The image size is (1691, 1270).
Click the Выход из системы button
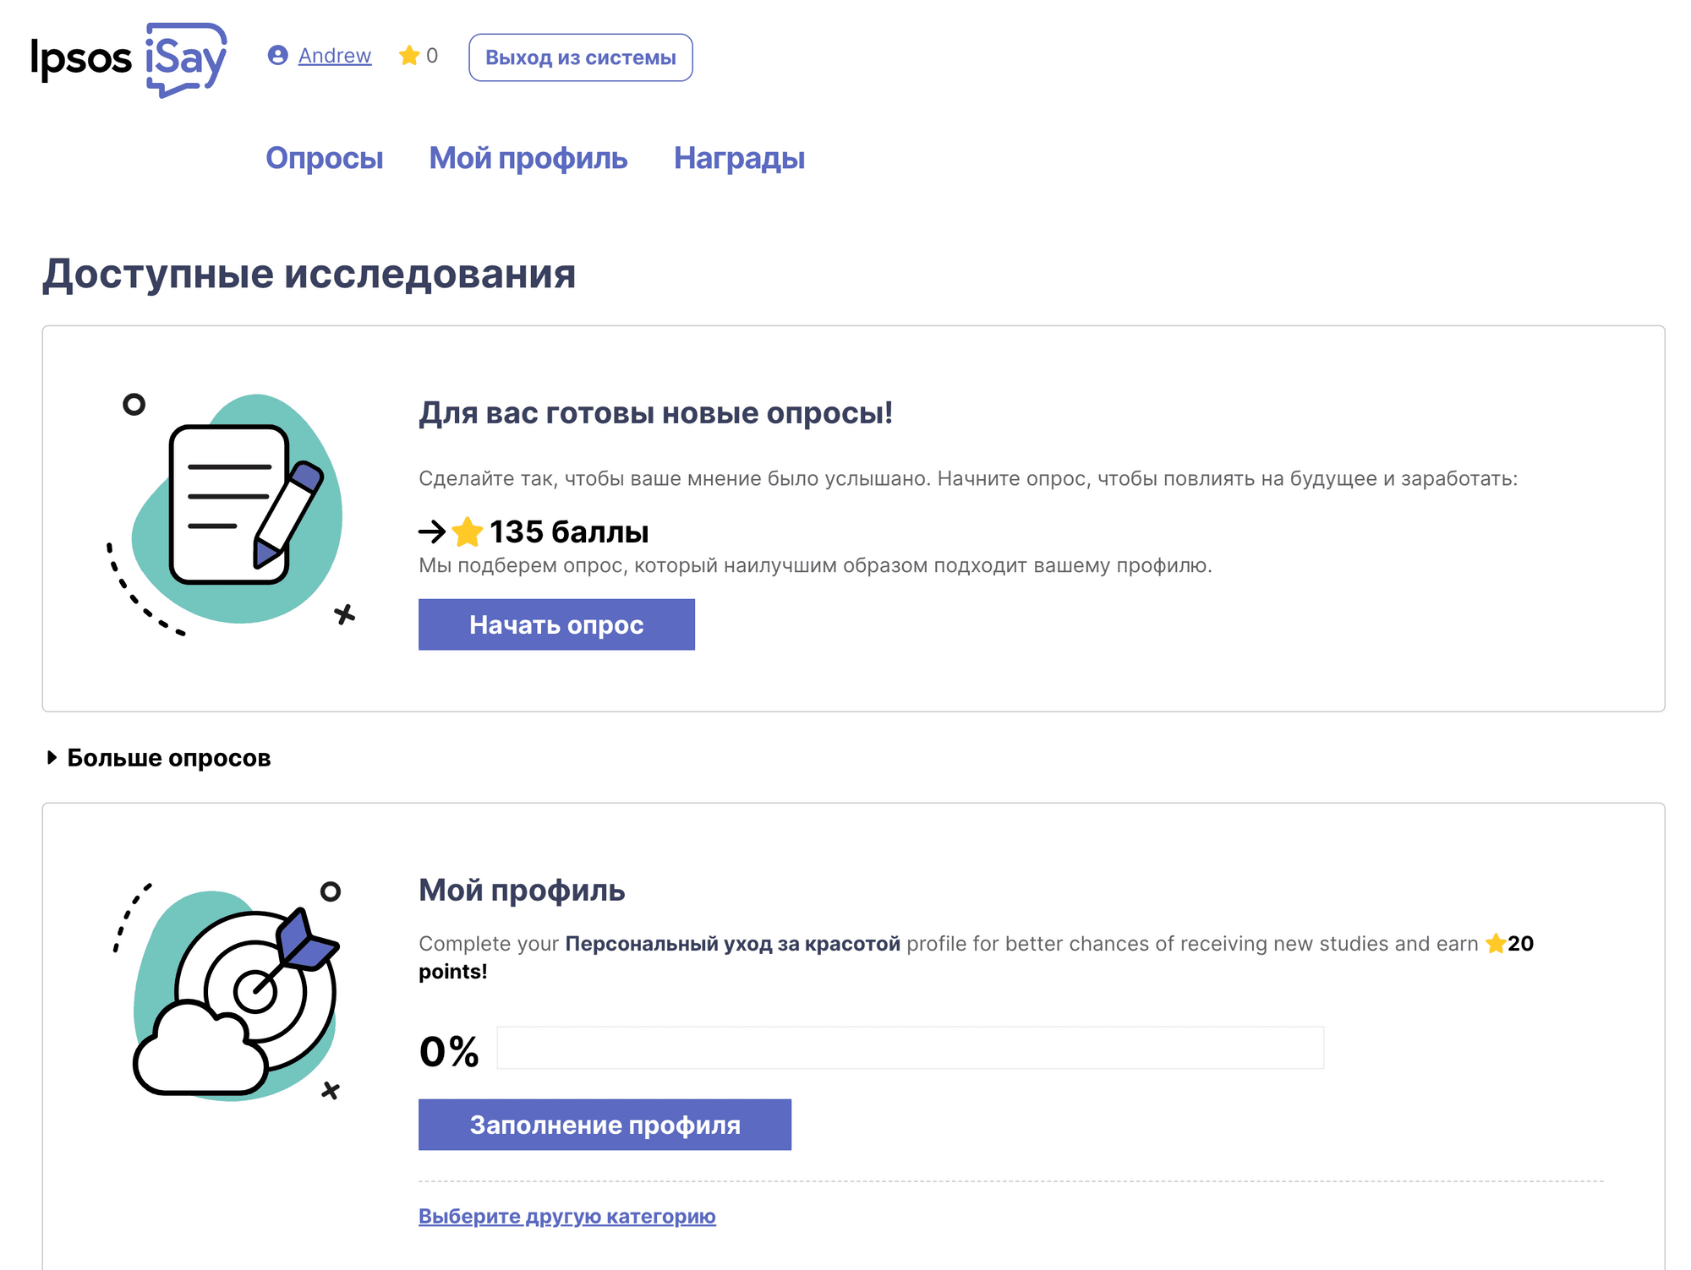581,57
